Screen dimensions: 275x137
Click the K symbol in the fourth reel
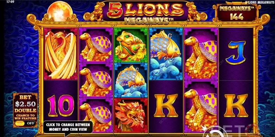pos(166,105)
